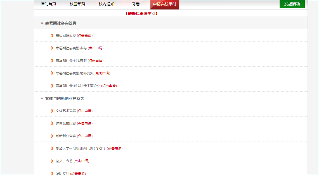Click the green 发起活动 button

292,4
